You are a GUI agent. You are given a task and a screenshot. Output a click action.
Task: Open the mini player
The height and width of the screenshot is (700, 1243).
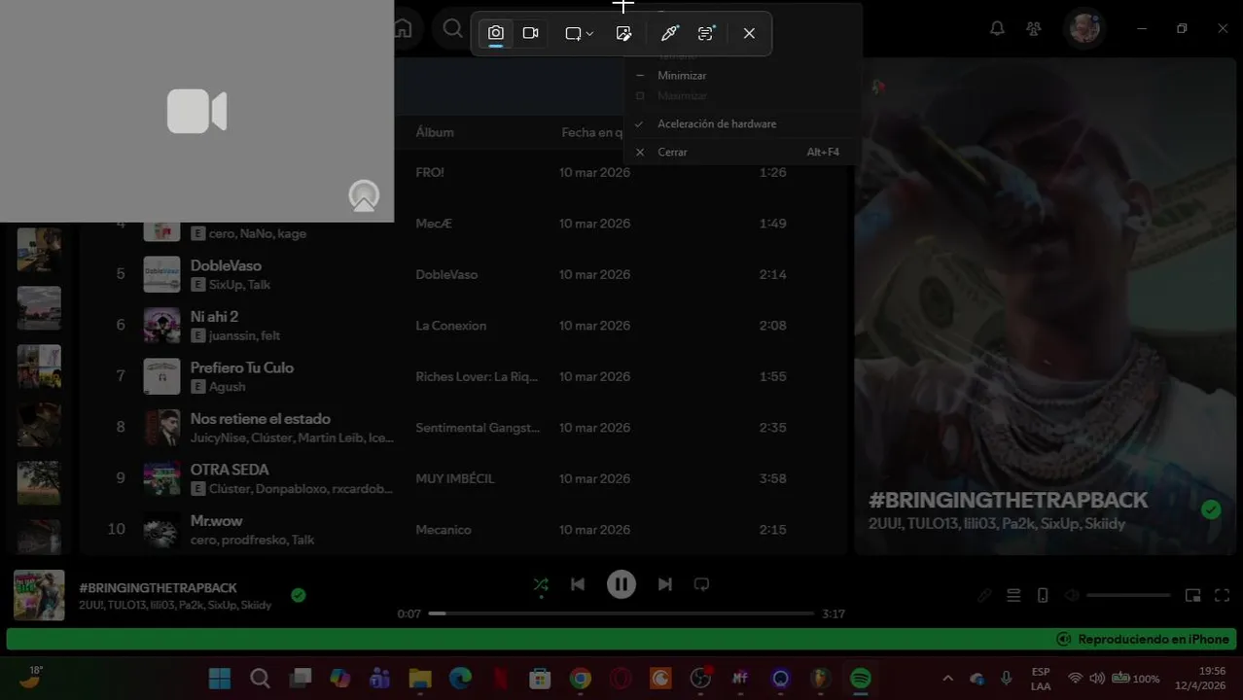click(1193, 595)
